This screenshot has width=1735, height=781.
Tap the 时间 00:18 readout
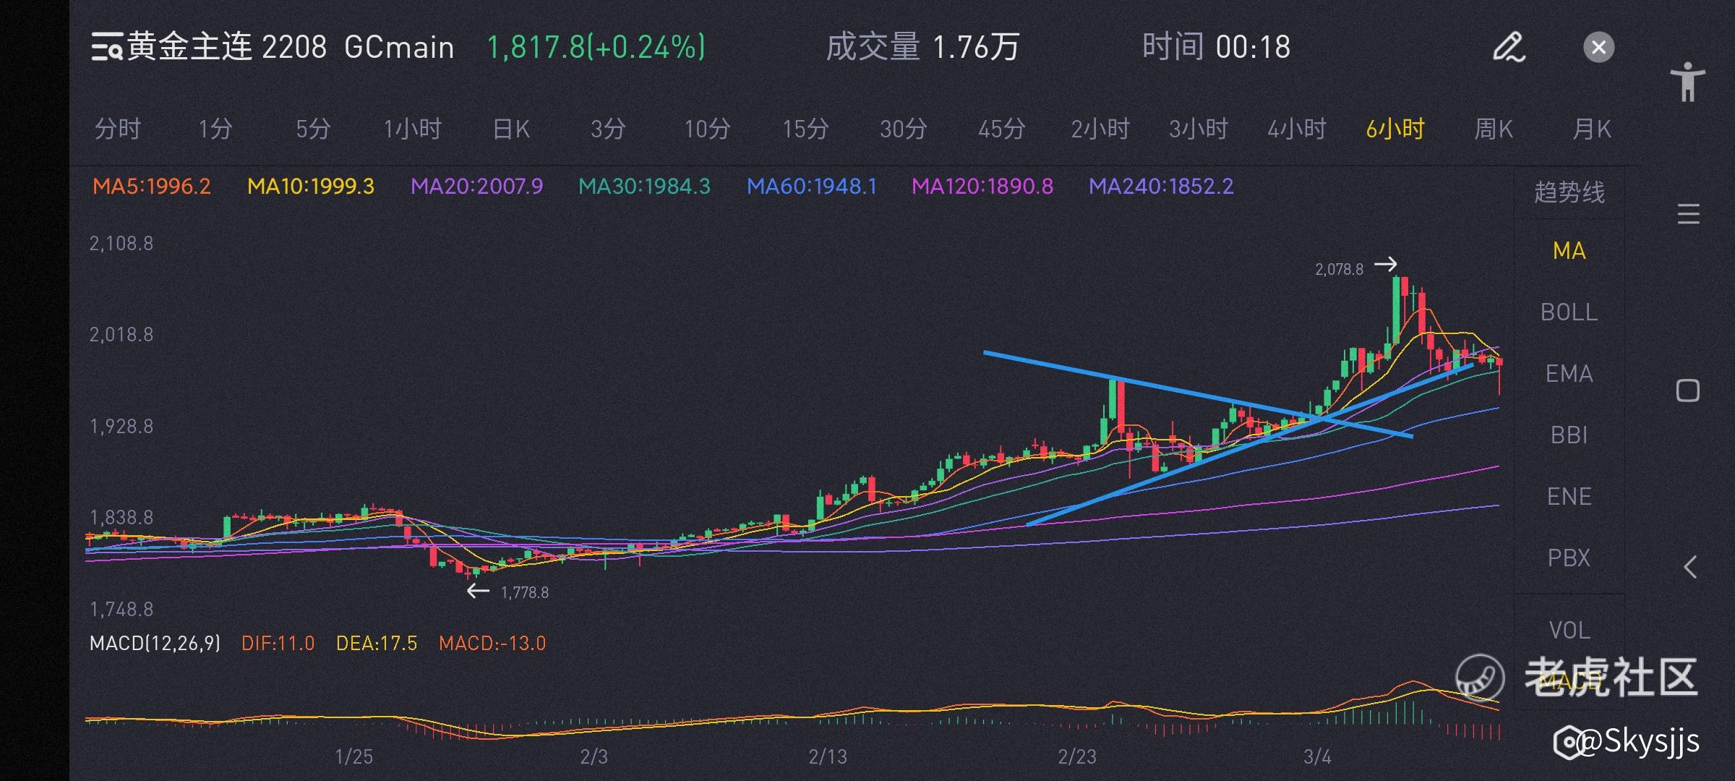[1216, 48]
